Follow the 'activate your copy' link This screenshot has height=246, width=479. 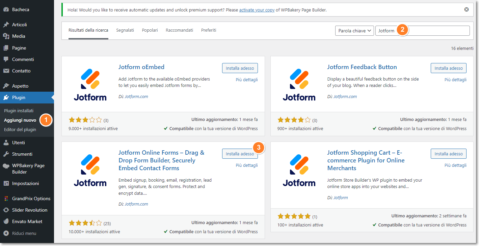point(257,10)
